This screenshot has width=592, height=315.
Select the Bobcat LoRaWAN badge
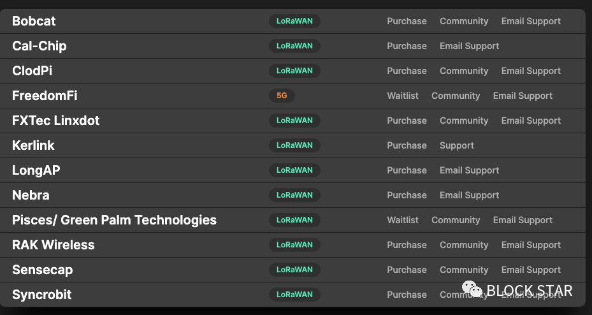pos(294,21)
